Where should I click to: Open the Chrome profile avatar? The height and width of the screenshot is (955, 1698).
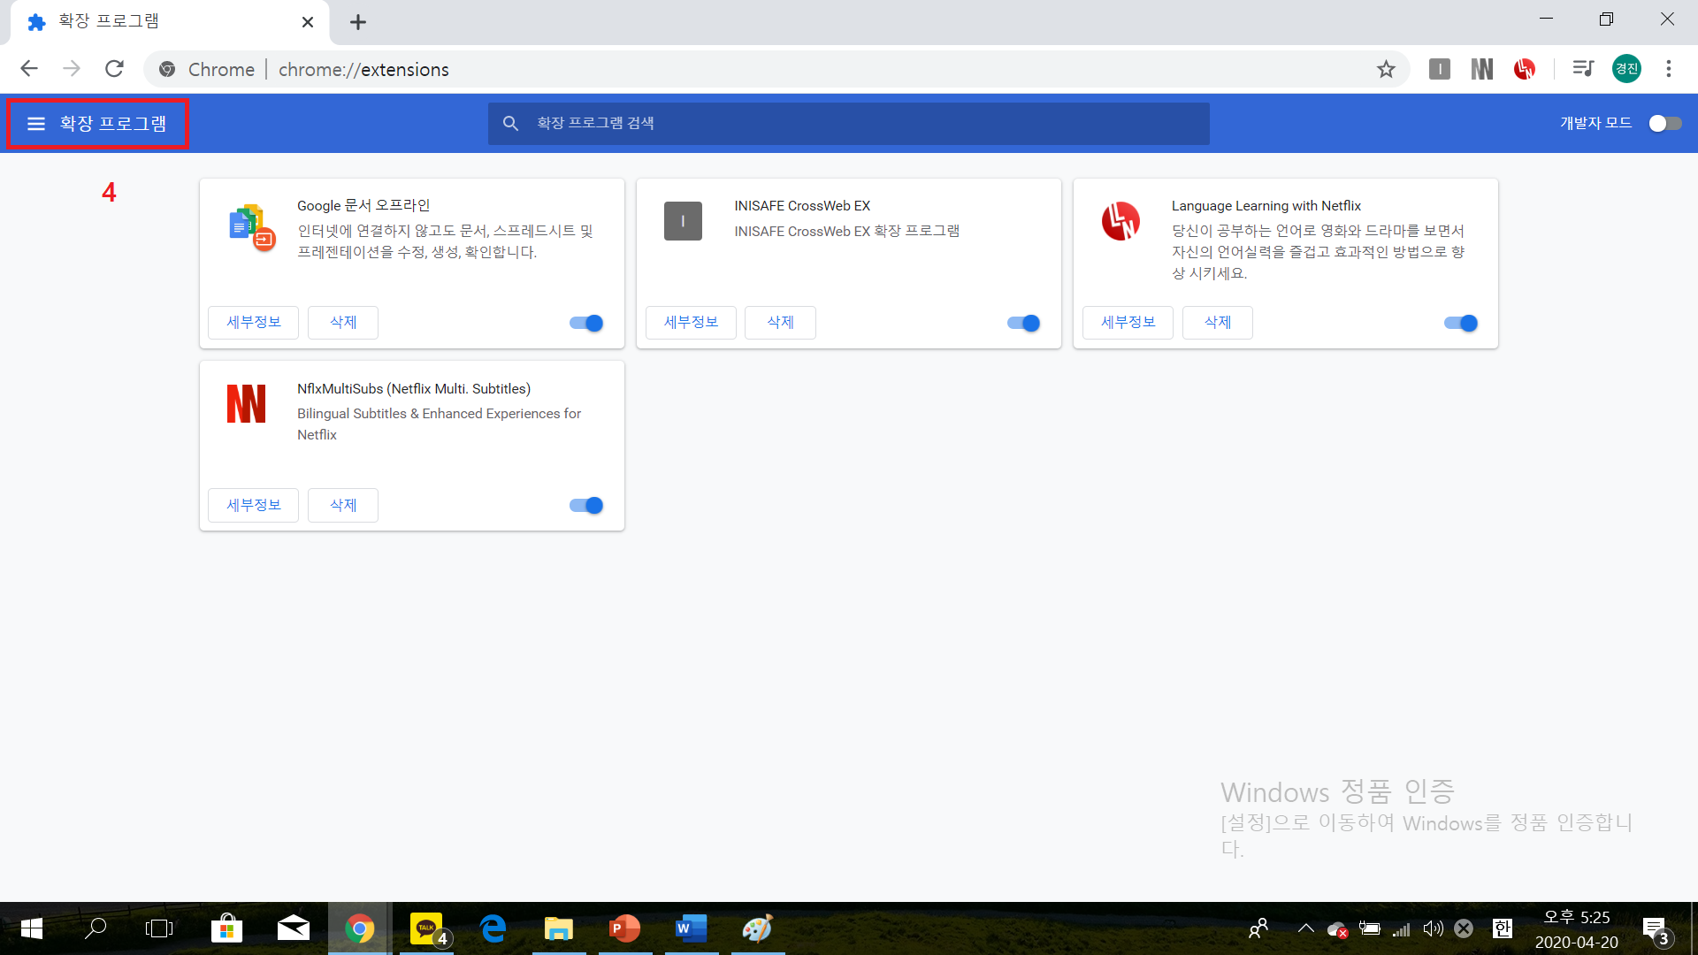(1626, 69)
